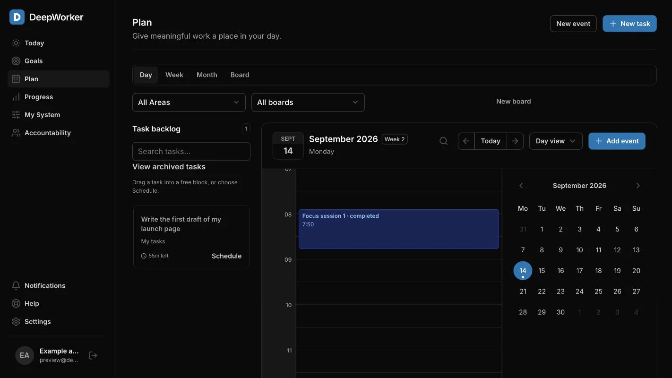
Task: Select September 12 in mini calendar
Action: [617, 250]
